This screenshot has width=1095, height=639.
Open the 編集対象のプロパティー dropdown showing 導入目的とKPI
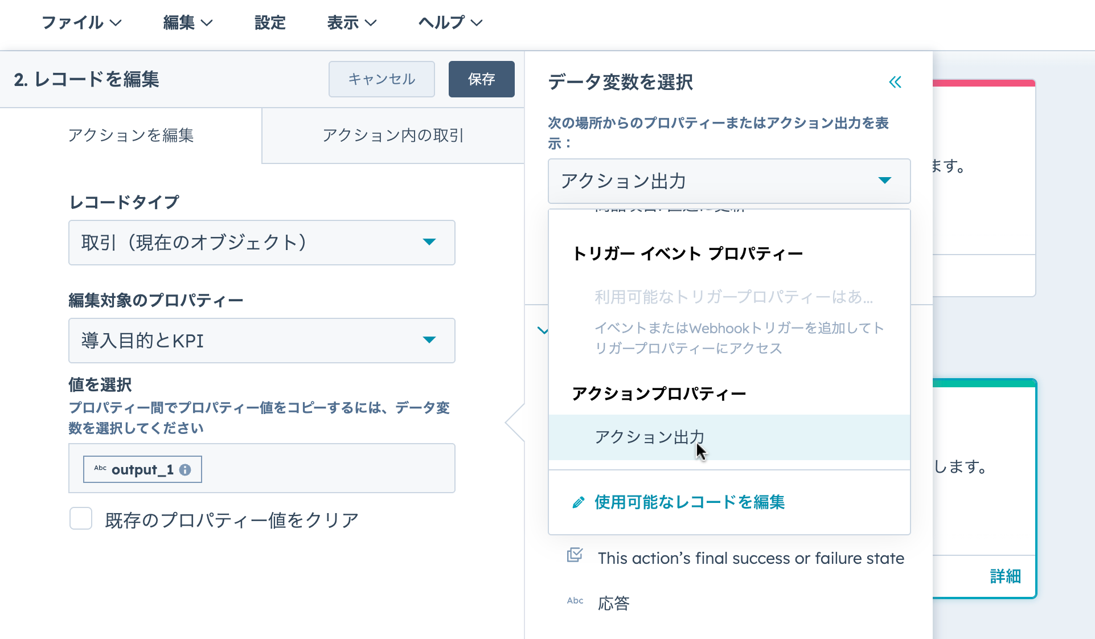262,341
